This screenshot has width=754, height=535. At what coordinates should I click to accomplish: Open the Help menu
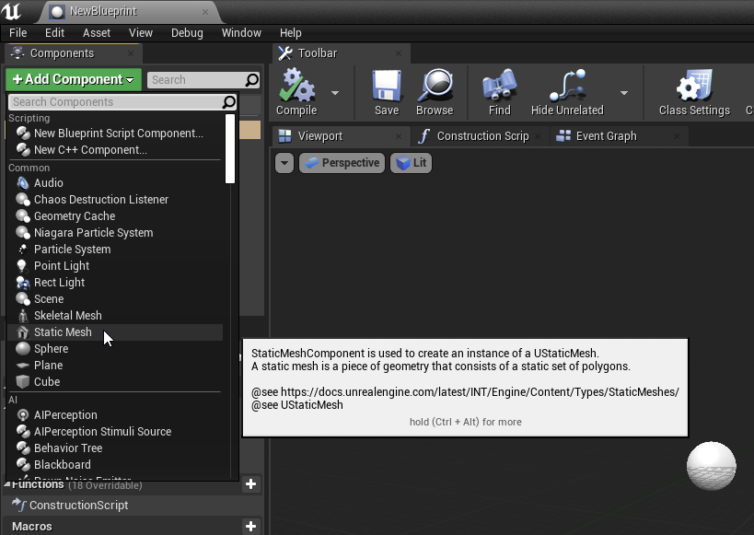point(290,33)
